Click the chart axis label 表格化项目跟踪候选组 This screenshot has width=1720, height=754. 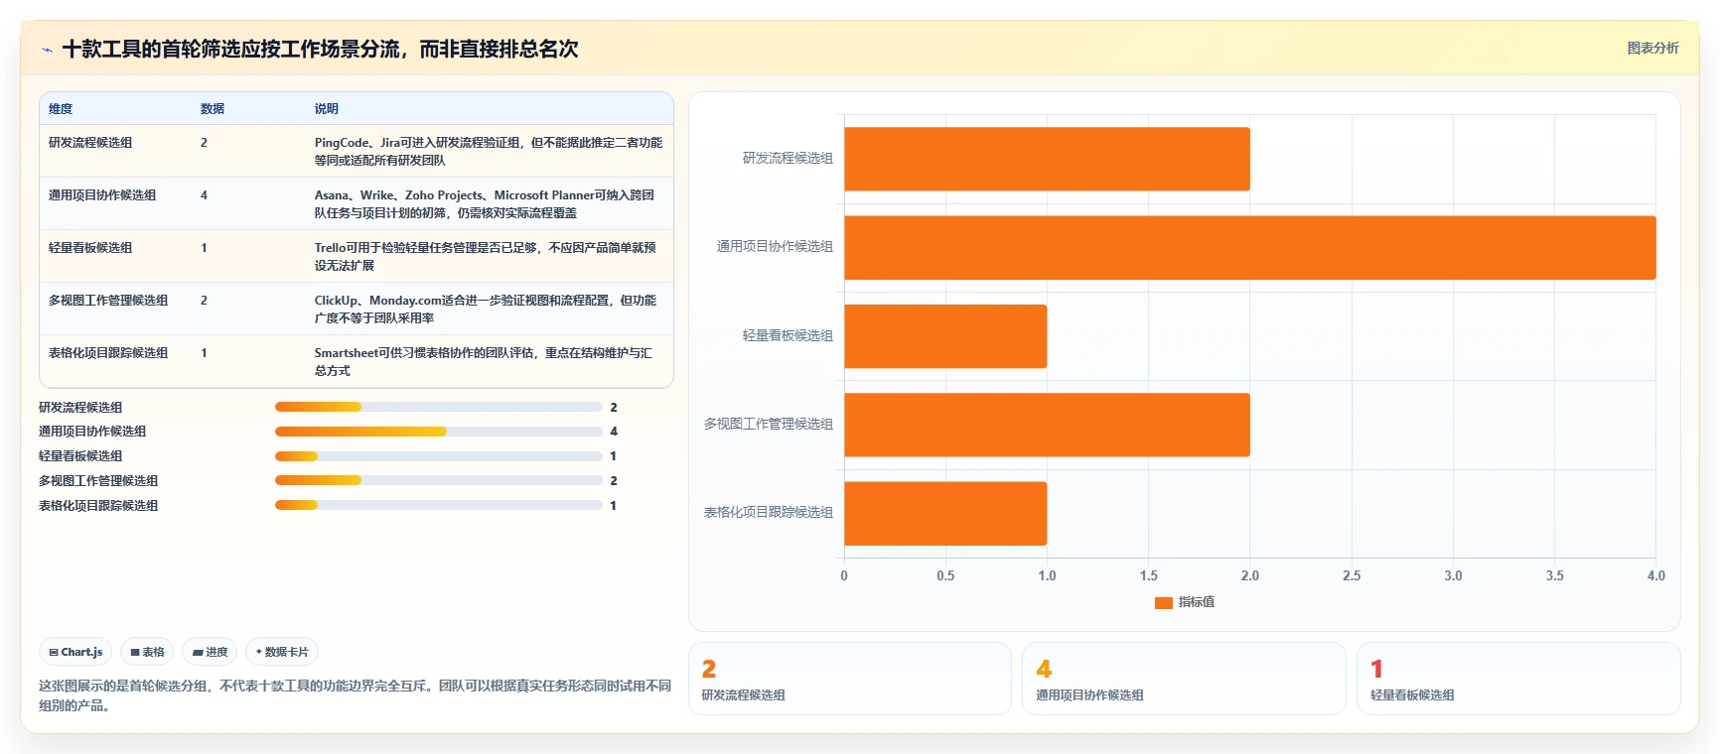768,512
